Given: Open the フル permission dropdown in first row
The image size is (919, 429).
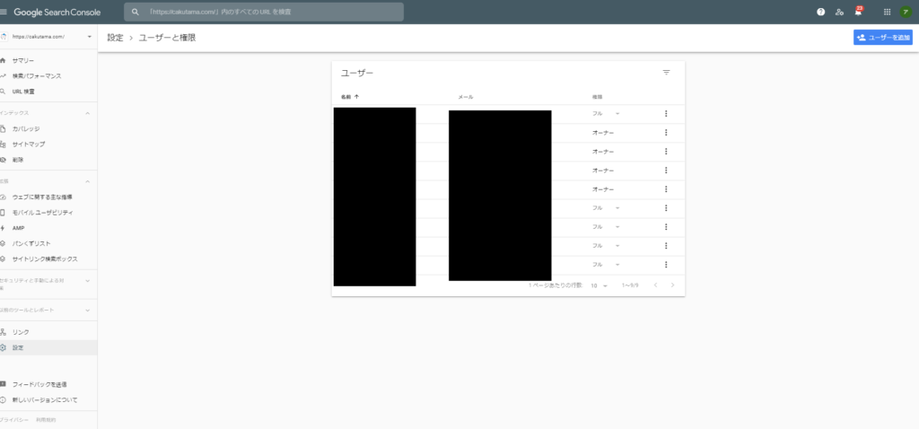Looking at the screenshot, I should pos(606,114).
